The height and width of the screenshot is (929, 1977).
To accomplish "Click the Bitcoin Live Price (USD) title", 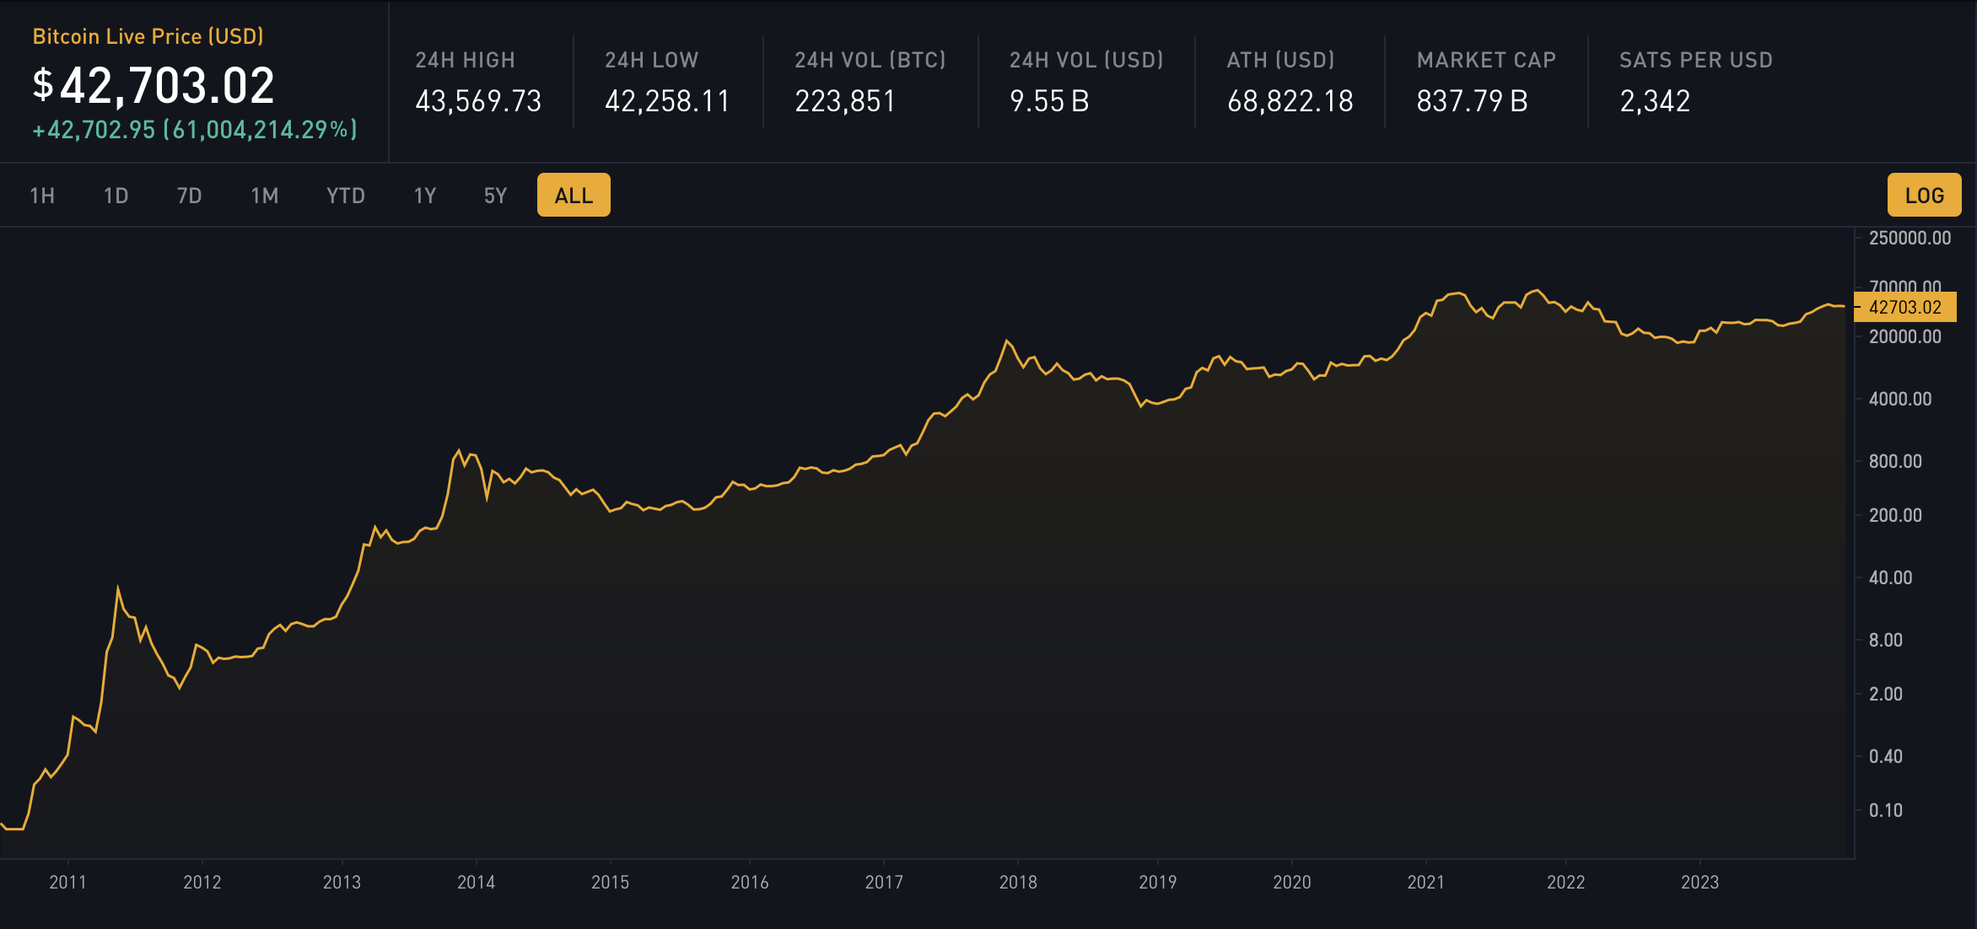I will click(x=148, y=36).
